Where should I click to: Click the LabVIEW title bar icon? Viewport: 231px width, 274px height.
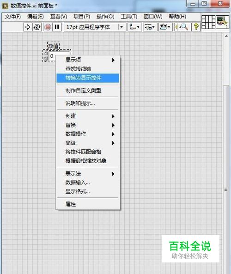(5, 6)
